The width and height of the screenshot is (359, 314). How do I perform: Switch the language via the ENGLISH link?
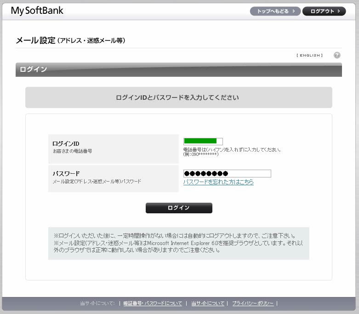pyautogui.click(x=309, y=56)
